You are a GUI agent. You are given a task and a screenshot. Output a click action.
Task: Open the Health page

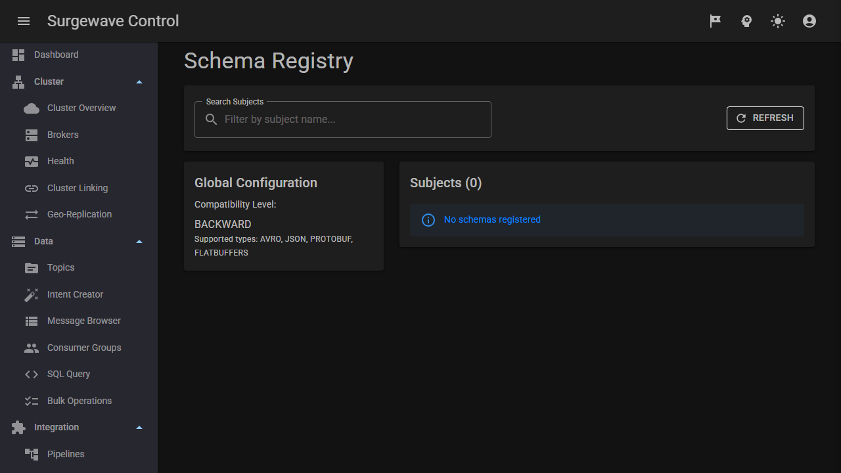coord(79,161)
